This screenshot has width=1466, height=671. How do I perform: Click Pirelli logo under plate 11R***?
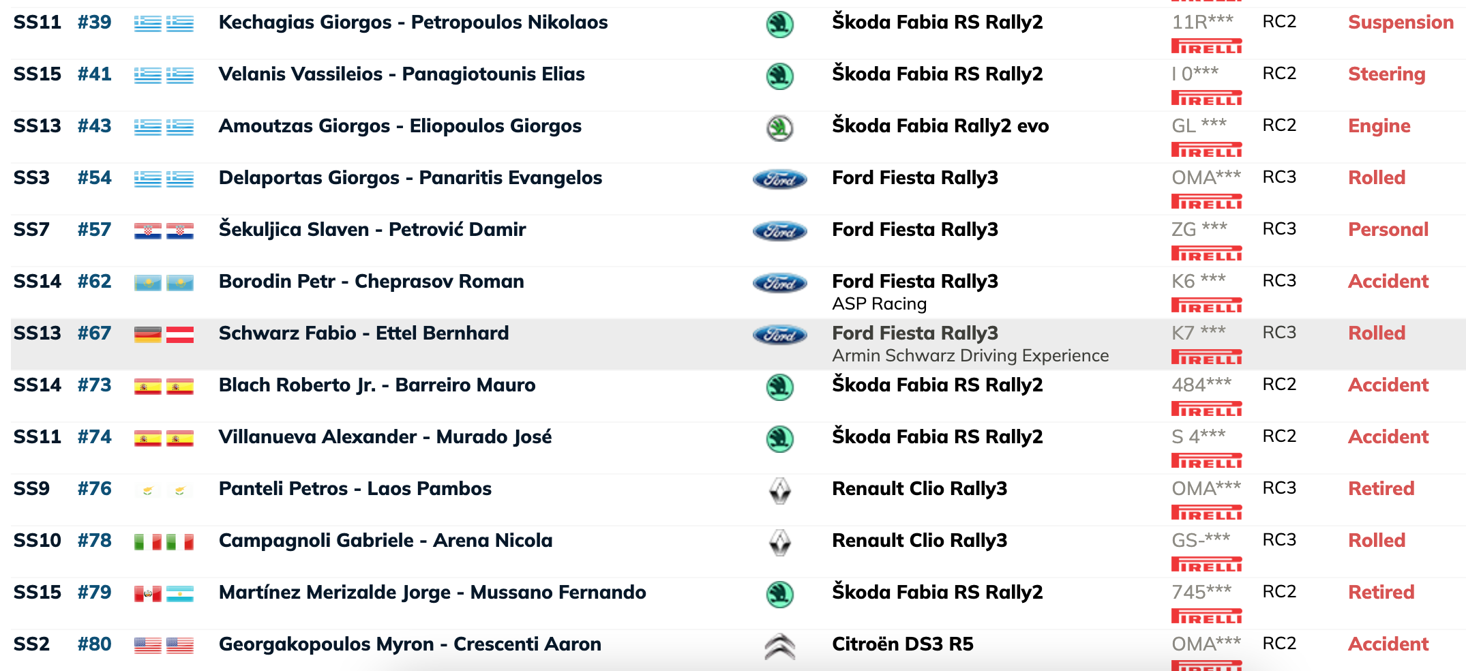[1206, 46]
